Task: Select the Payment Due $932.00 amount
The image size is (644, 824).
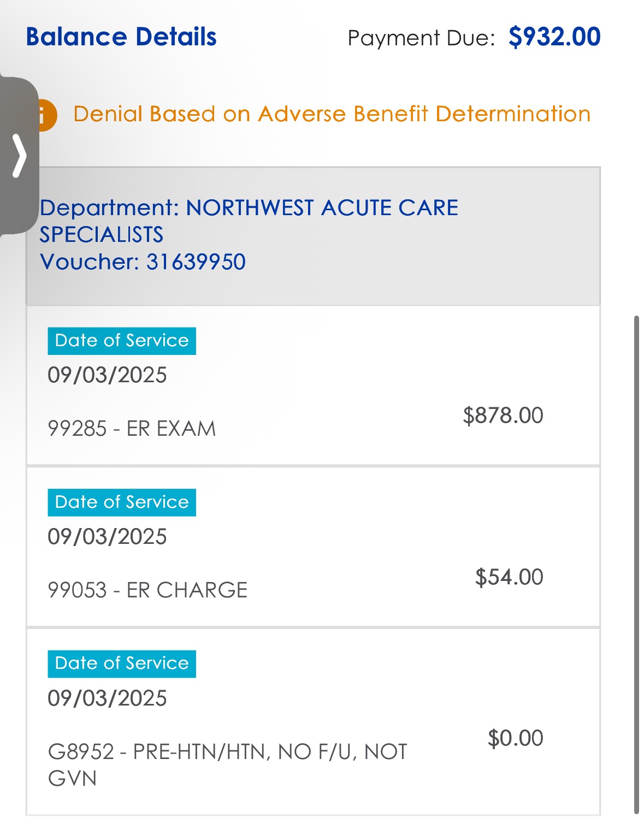Action: click(554, 37)
